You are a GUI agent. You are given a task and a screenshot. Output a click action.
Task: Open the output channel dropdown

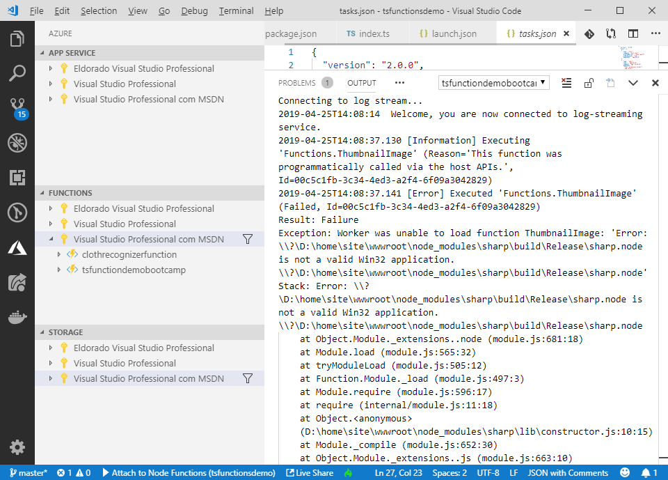pyautogui.click(x=494, y=83)
